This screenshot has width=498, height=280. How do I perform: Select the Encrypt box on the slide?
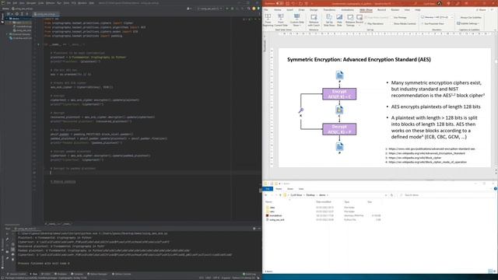point(339,94)
